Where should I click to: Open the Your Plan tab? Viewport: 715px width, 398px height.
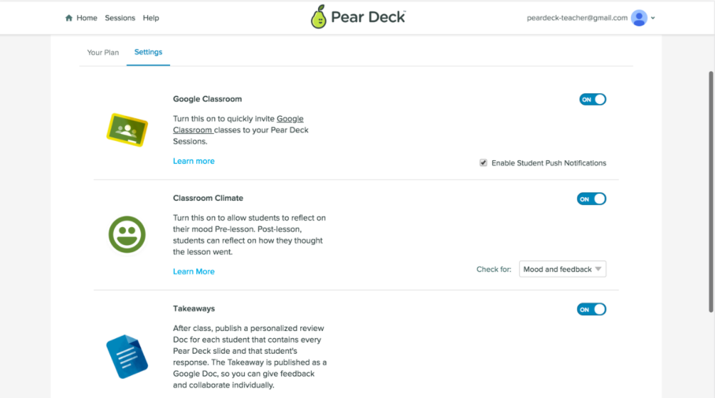103,53
